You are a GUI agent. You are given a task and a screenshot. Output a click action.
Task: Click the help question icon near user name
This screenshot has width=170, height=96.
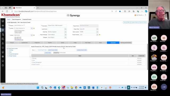click(x=146, y=15)
